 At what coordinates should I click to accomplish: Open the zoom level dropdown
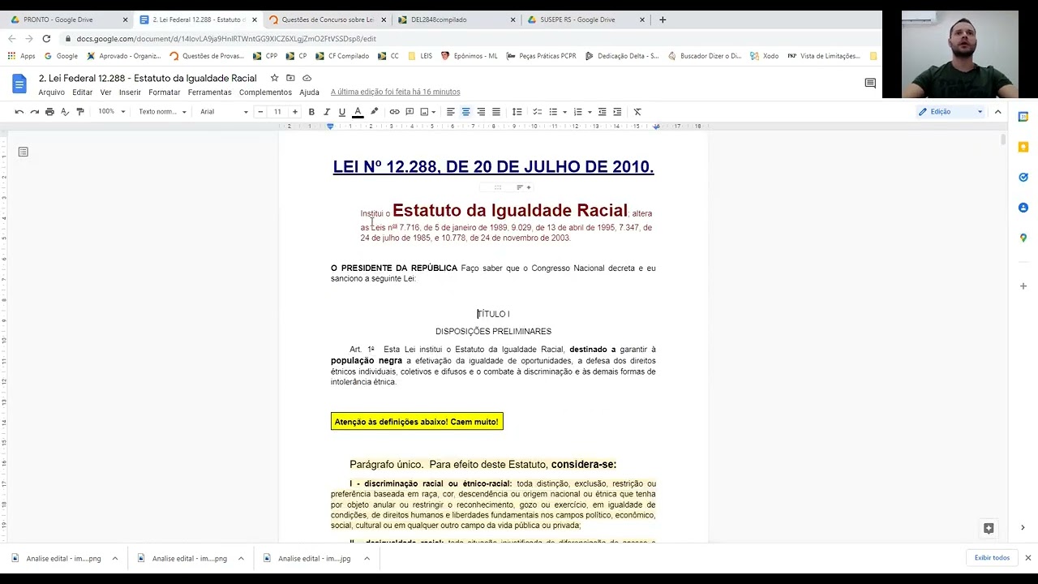click(x=112, y=112)
